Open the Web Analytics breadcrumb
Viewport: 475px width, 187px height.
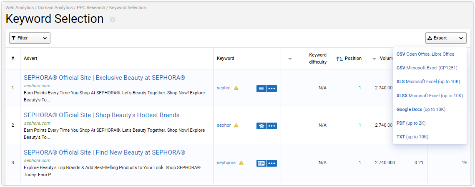coord(20,7)
